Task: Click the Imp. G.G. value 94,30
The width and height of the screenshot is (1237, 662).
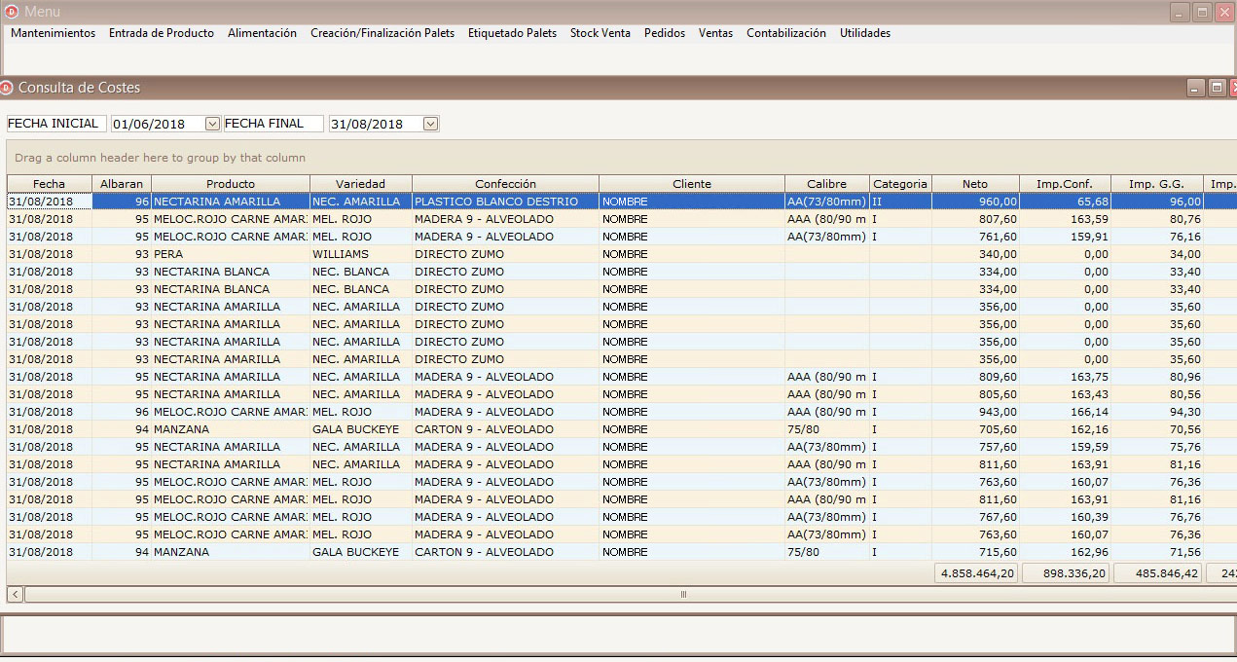Action: (x=1156, y=412)
